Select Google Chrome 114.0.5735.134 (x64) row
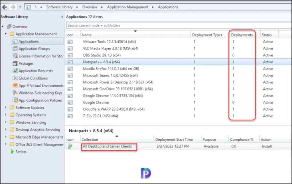Screen dimensions: 292x184 click(x=179, y=96)
